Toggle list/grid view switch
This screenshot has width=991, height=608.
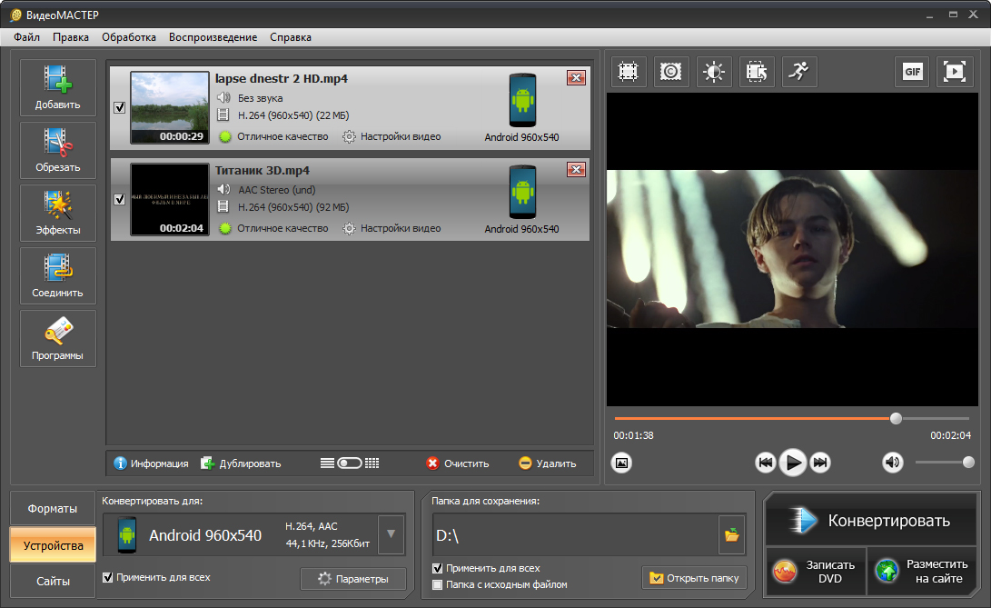(350, 463)
